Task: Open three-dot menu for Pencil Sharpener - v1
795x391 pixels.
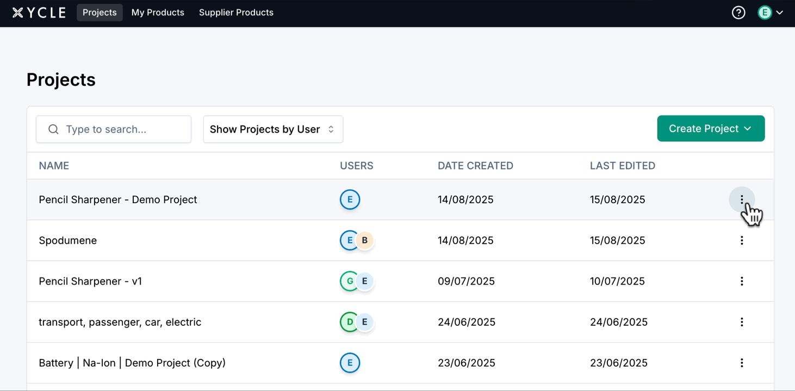Action: [x=741, y=281]
